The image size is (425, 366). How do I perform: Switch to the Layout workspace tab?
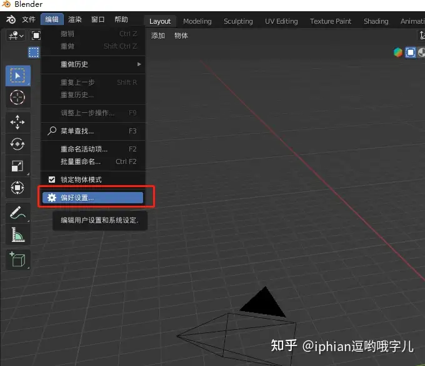(160, 21)
